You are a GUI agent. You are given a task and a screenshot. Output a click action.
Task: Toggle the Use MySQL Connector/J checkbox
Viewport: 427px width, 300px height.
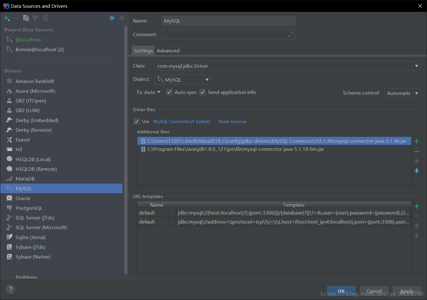tap(137, 121)
